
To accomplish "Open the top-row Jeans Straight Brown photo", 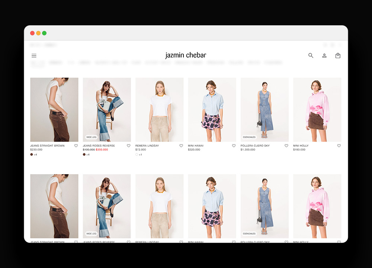I will [x=54, y=110].
